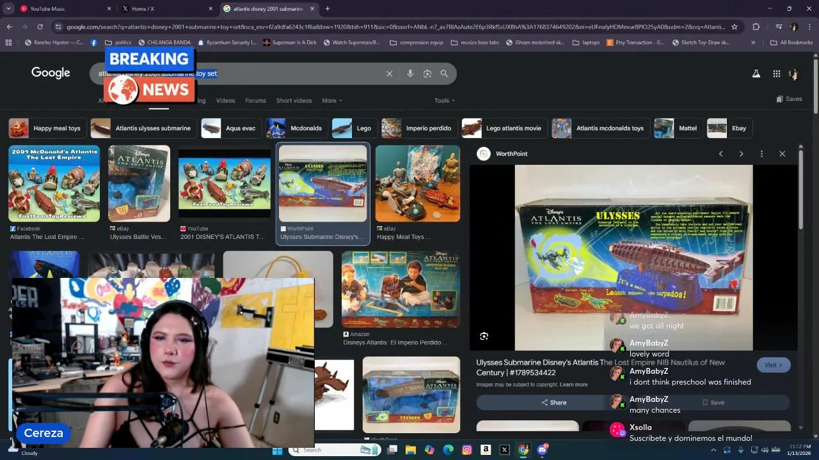This screenshot has height=460, width=819.
Task: Filter by Mcdonalds chip
Action: pos(297,128)
